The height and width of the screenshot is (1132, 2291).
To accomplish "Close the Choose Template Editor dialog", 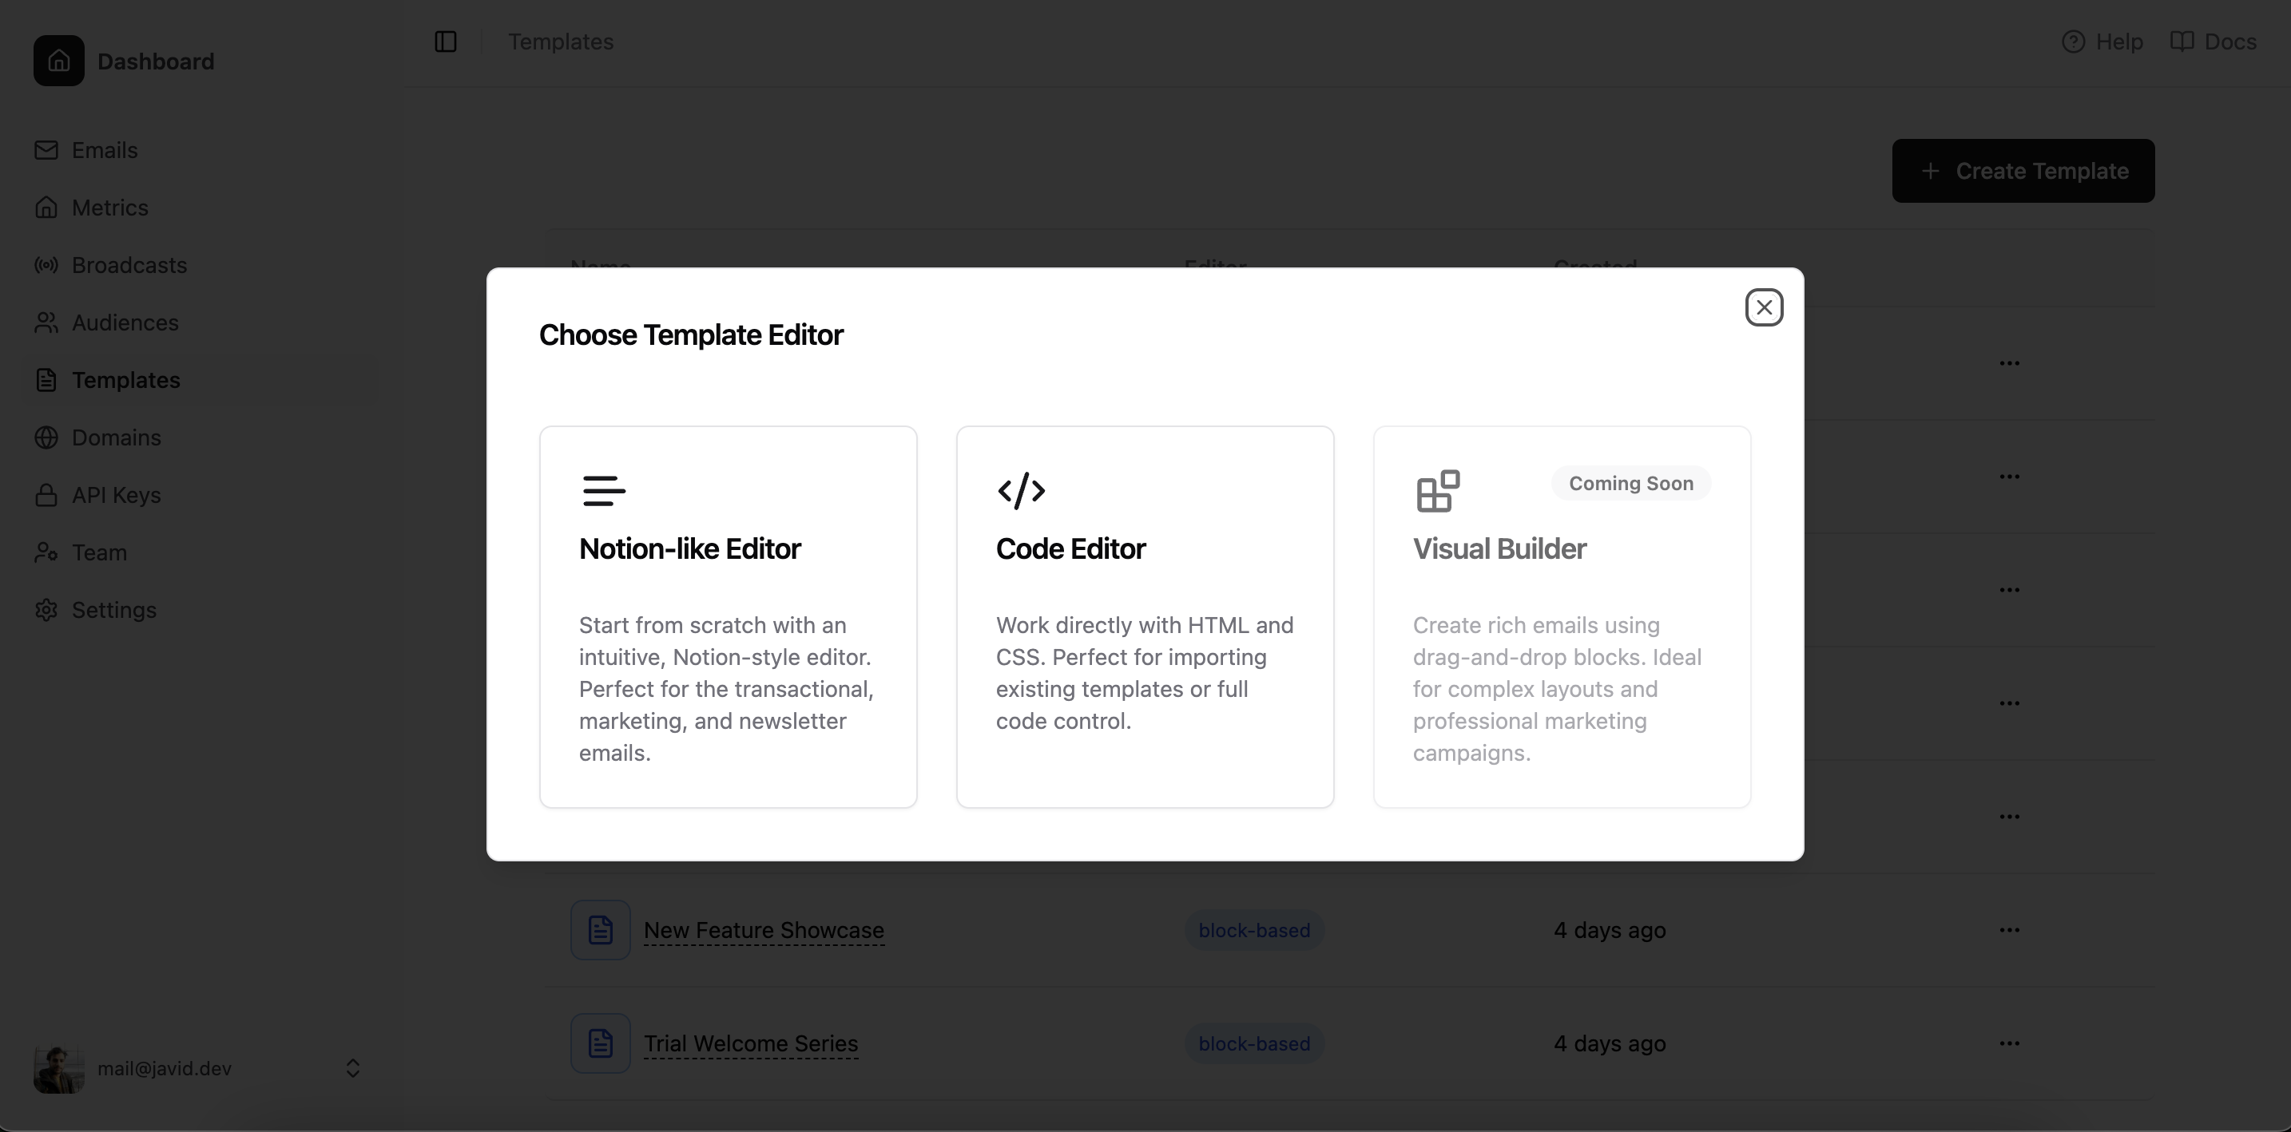I will click(x=1764, y=307).
